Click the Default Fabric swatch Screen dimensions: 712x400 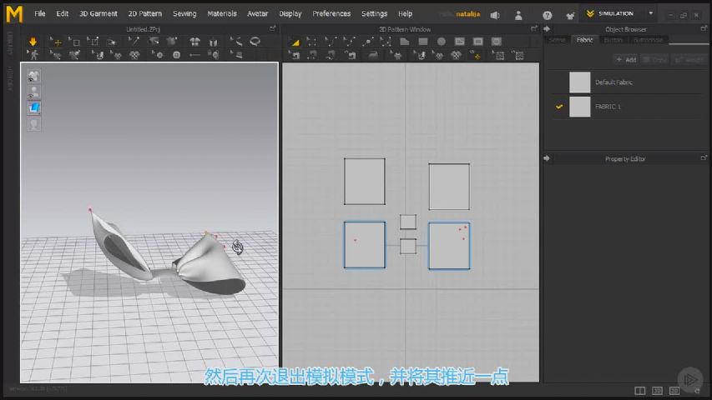(x=580, y=82)
